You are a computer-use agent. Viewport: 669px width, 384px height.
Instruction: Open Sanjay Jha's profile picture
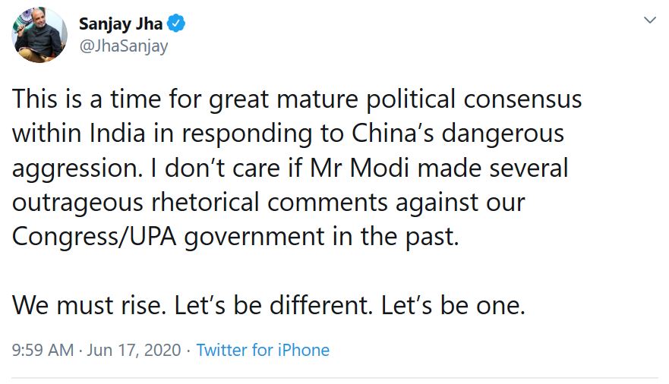click(39, 34)
